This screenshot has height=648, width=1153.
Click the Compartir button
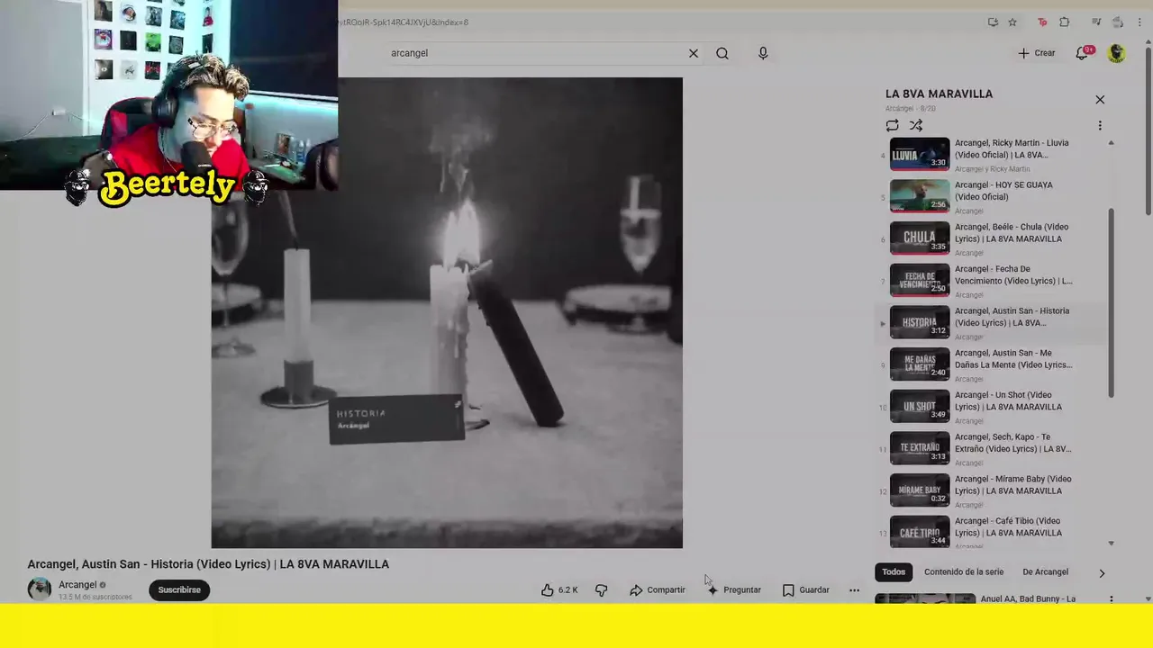pos(658,590)
